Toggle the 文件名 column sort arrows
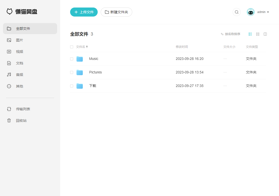 point(87,47)
